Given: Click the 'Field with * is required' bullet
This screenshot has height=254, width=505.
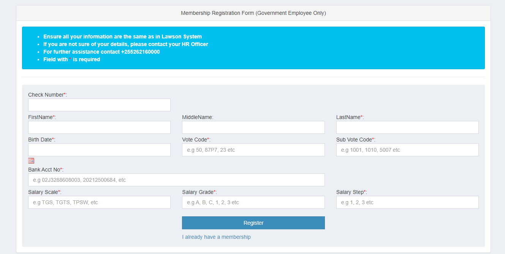Looking at the screenshot, I should click(72, 59).
